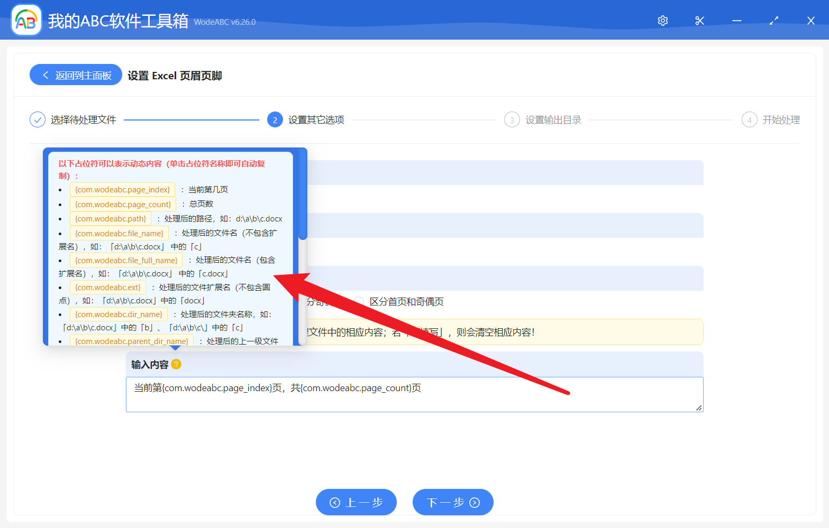The image size is (829, 528).
Task: Click the completed checkmark on step 选择待处理文件
Action: (x=37, y=119)
